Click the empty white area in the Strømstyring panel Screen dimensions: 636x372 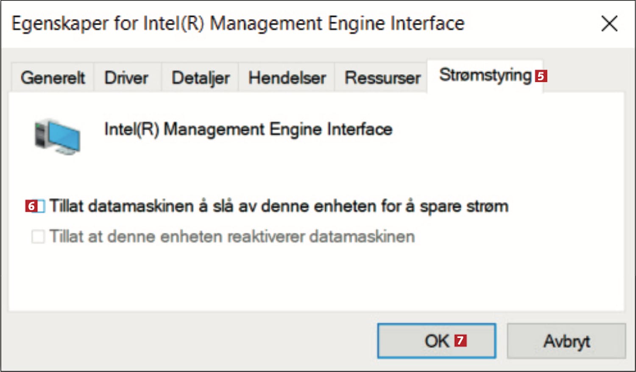point(316,279)
